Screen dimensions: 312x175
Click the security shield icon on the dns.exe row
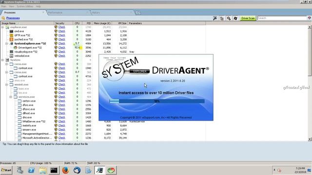click(x=56, y=117)
